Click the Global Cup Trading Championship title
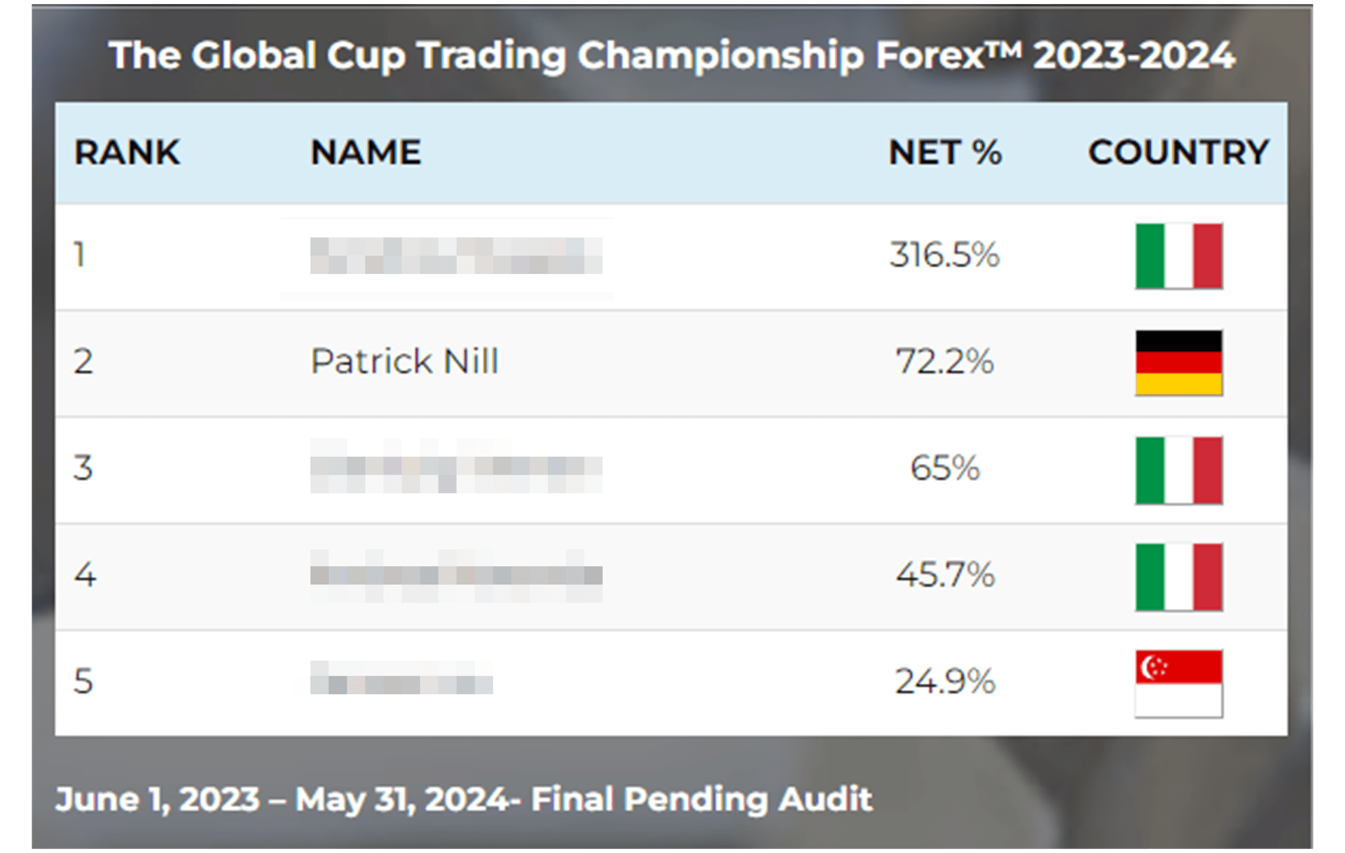This screenshot has height=853, width=1345. pos(671,55)
